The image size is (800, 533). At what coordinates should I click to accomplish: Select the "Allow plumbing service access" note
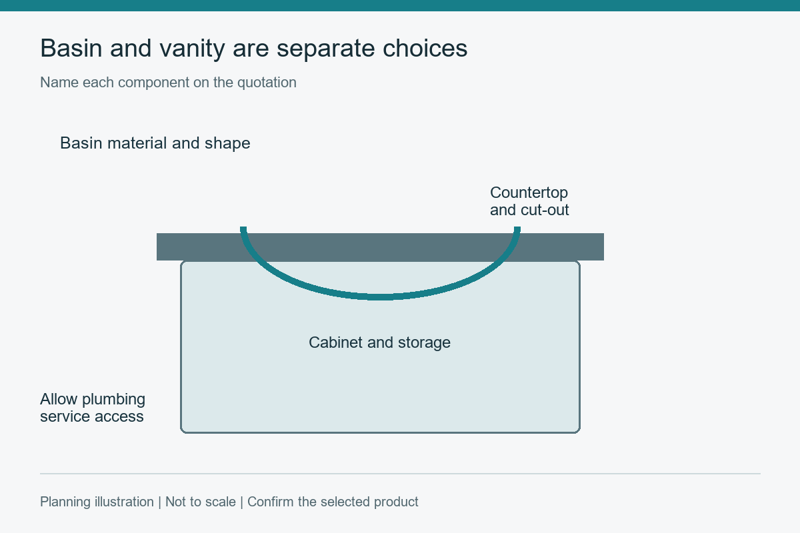click(x=93, y=408)
